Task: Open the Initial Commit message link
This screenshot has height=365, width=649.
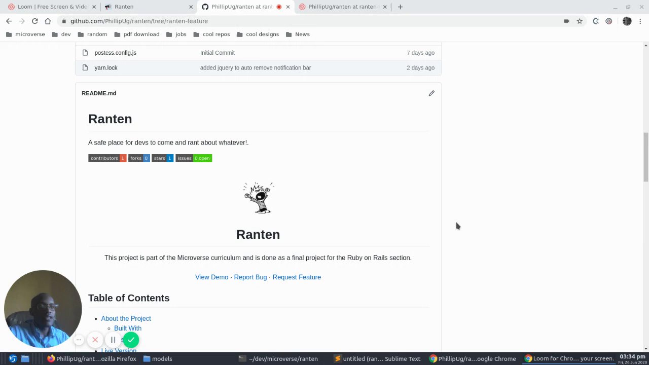Action: point(217,53)
